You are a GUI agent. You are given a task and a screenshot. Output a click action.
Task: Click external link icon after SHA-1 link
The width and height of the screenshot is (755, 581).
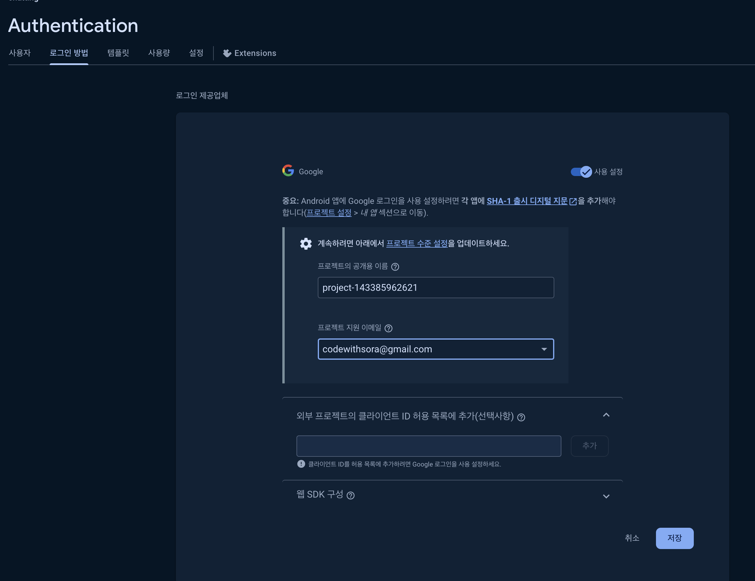coord(573,201)
